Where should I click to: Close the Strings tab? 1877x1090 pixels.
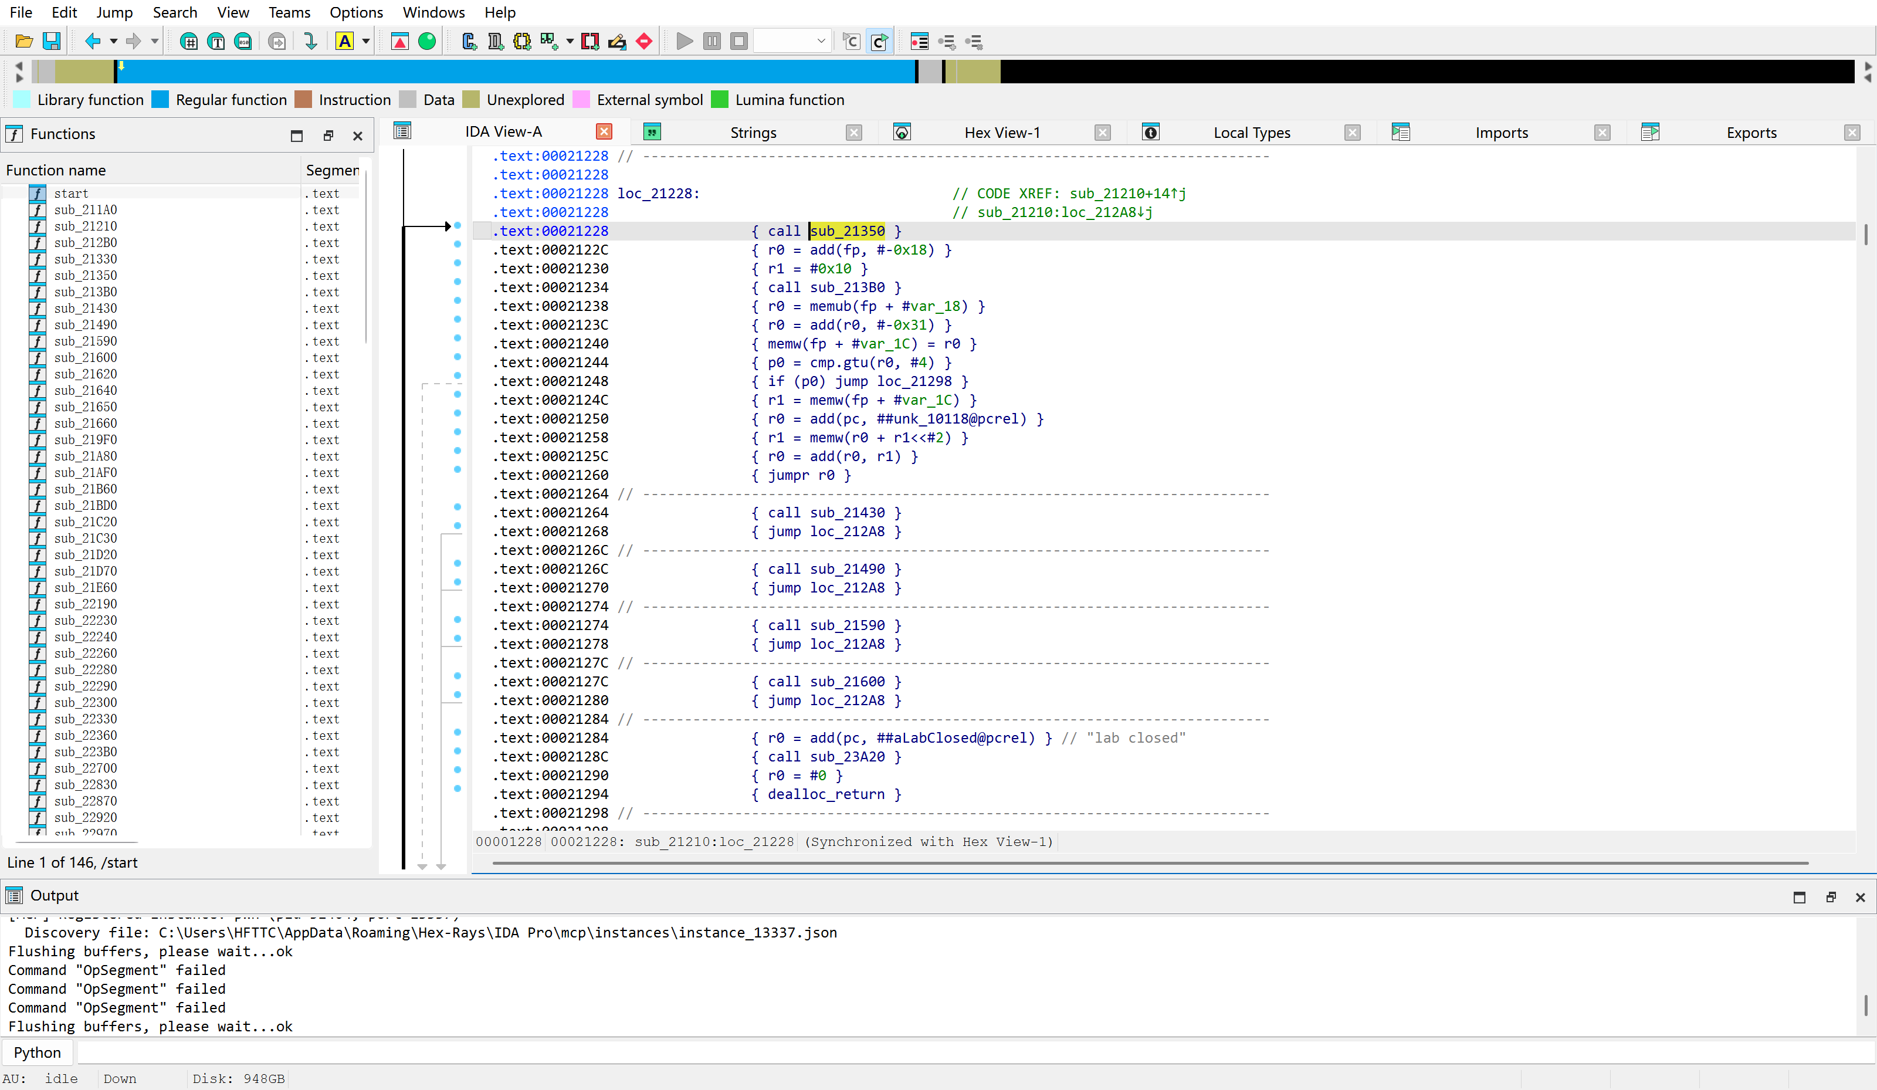[853, 133]
